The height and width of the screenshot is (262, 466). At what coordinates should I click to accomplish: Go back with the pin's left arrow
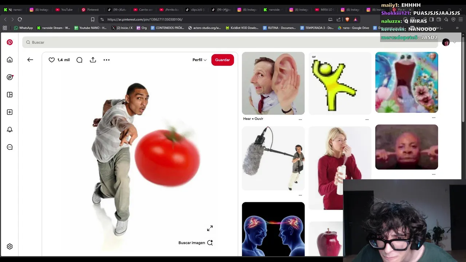pos(30,60)
